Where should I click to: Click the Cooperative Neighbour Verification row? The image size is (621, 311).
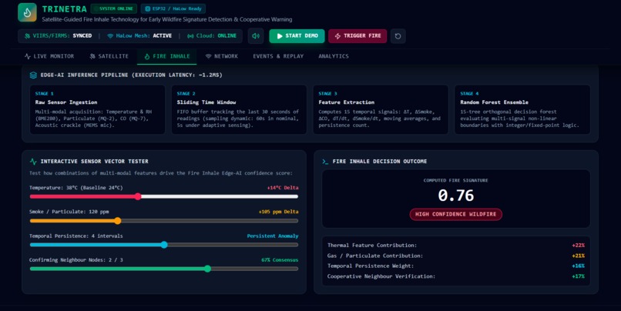coord(456,276)
